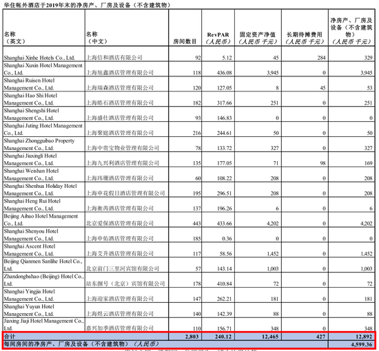Select Jiaxing Jiaji Hotel Management cell

(43, 324)
